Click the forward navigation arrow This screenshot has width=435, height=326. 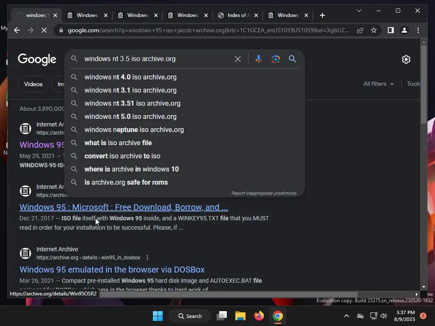click(31, 30)
